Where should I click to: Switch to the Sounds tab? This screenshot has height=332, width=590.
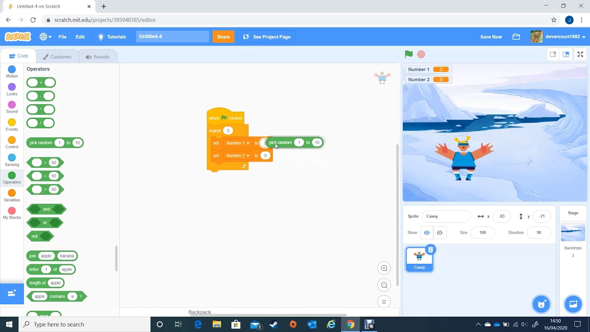(x=97, y=57)
